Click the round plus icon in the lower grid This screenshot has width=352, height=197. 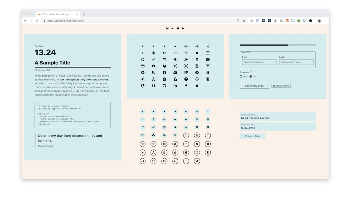pos(186,119)
